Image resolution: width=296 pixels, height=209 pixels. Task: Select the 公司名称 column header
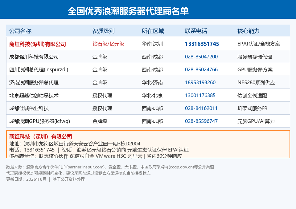[x=20, y=31]
